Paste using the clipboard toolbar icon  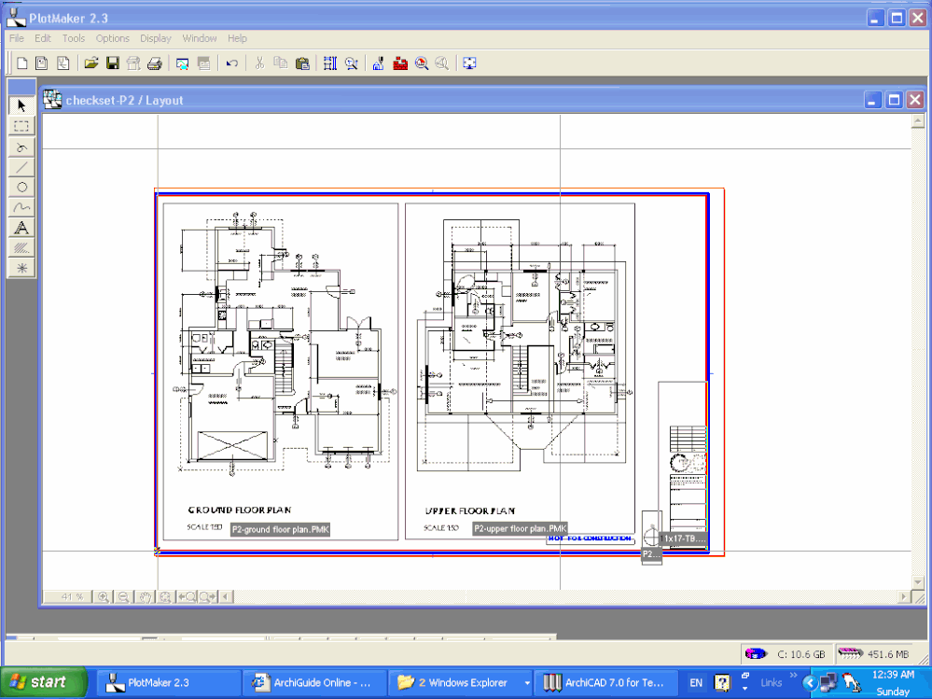303,63
